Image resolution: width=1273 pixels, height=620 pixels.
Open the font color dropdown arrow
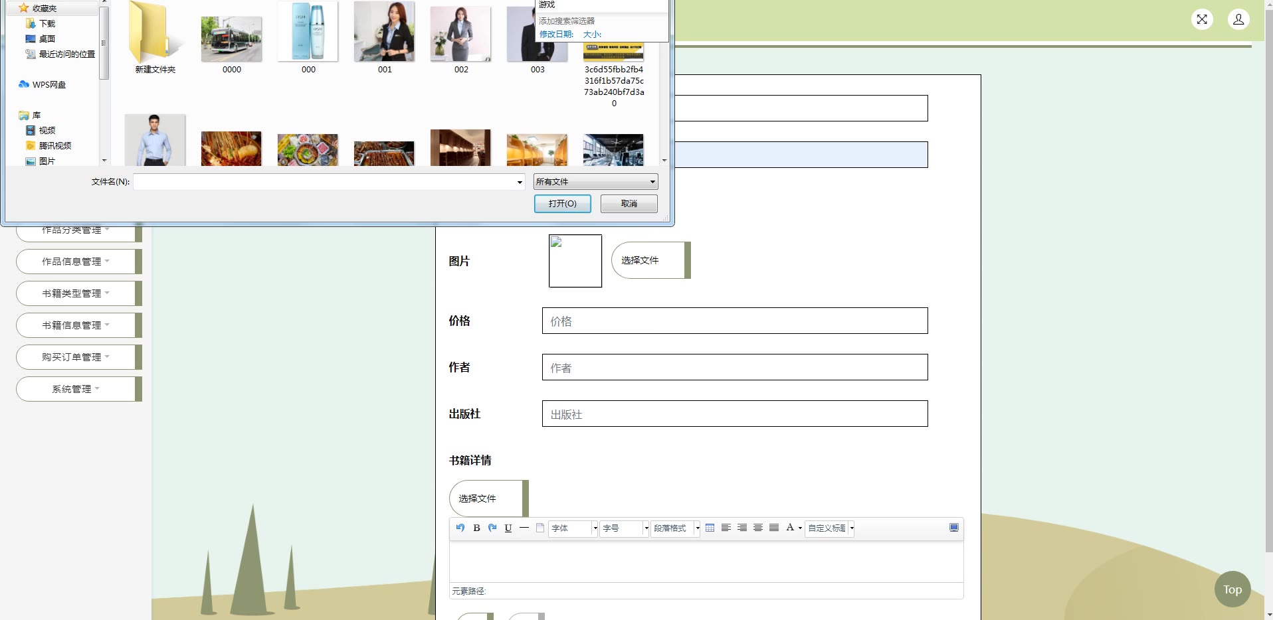click(800, 528)
